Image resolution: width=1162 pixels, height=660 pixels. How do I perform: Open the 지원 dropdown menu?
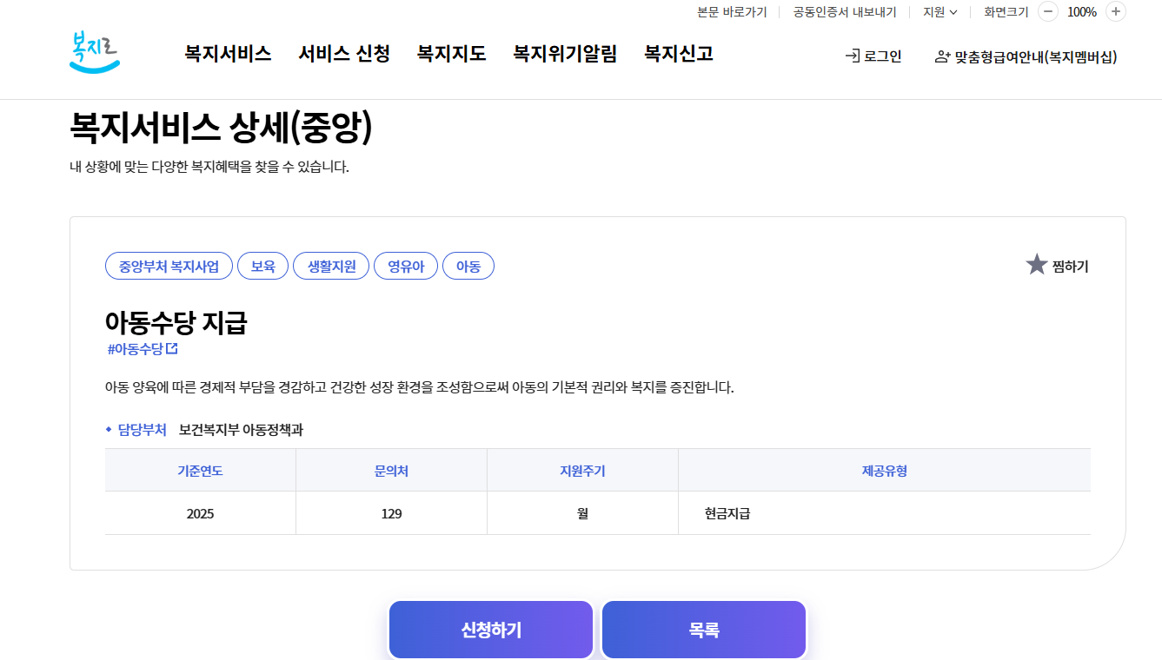939,11
